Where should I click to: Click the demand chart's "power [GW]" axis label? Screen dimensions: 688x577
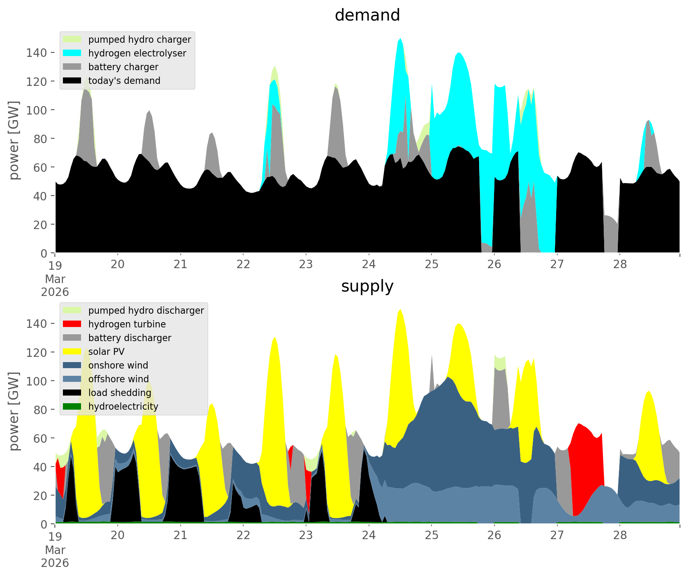[x=14, y=140]
